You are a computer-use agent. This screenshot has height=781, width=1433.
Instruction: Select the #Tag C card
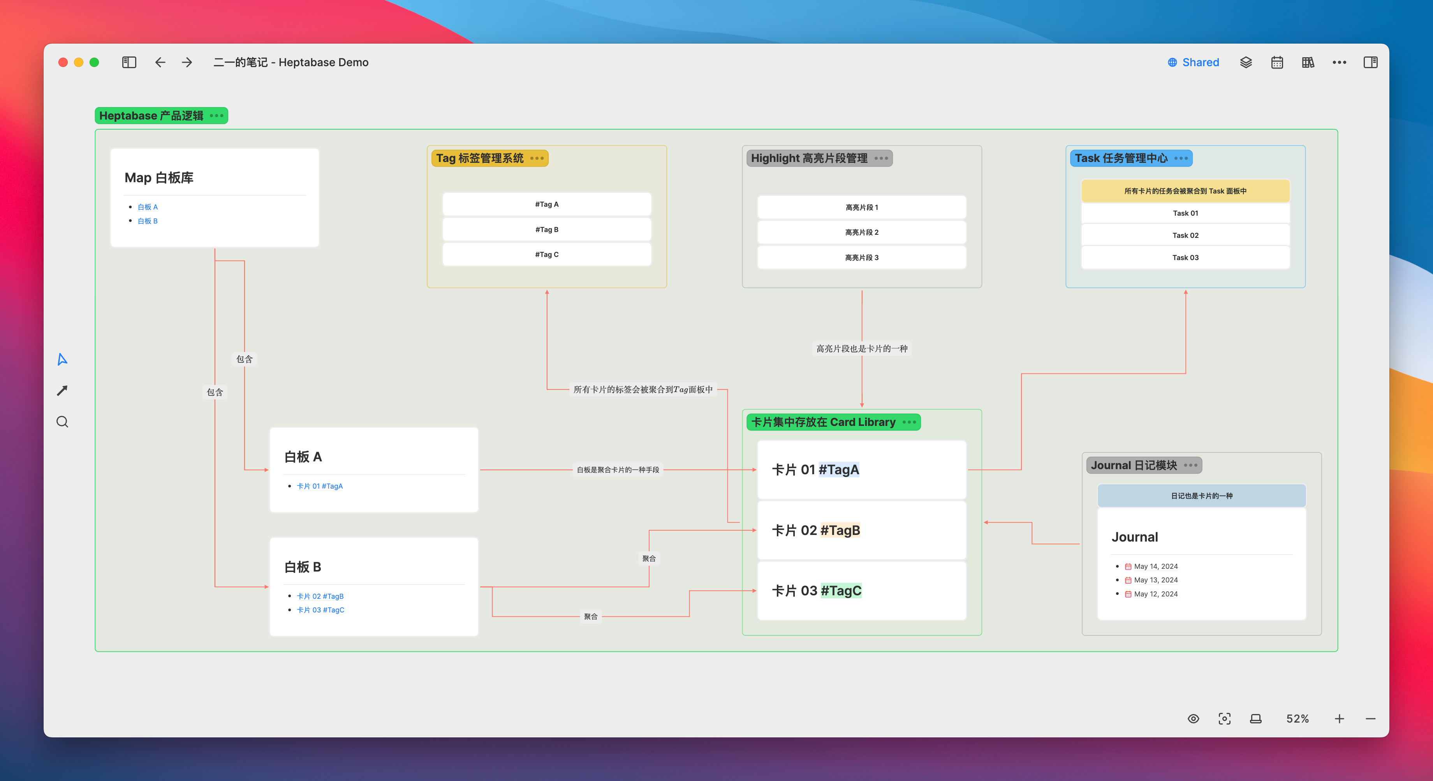click(x=547, y=254)
